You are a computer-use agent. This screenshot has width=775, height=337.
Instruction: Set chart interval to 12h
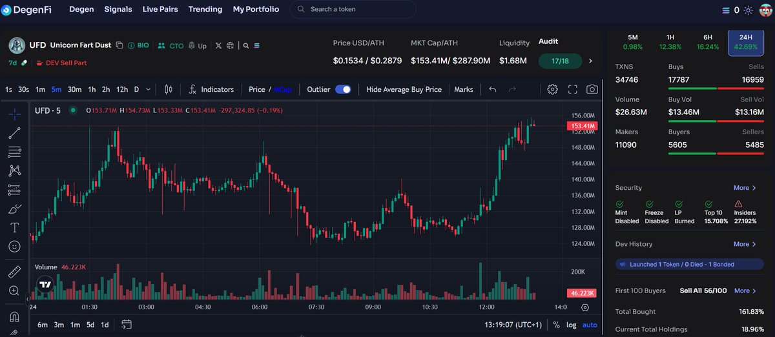122,89
